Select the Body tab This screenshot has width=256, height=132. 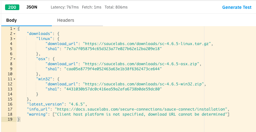pyautogui.click(x=11, y=20)
